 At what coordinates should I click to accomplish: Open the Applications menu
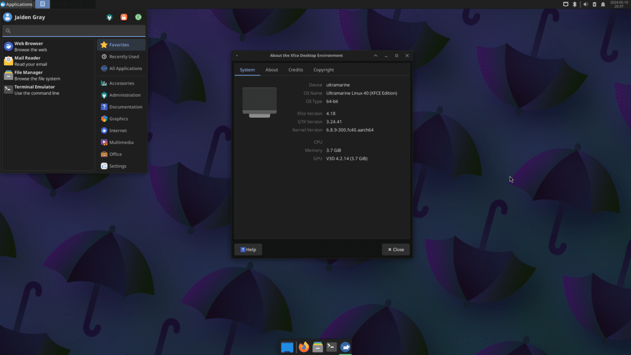(17, 4)
